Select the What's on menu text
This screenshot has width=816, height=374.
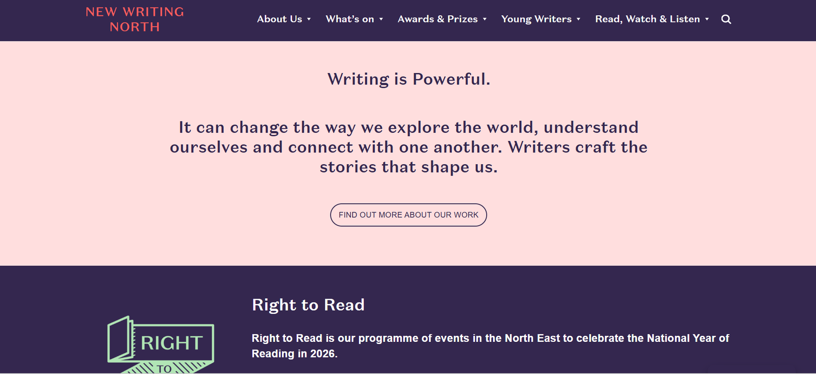(350, 19)
